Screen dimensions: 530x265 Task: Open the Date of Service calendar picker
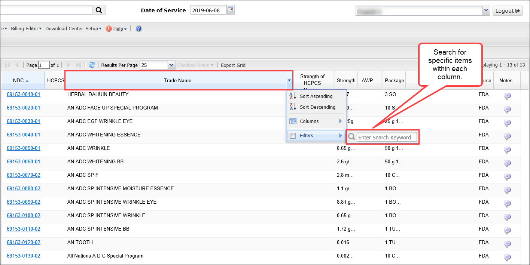[231, 10]
